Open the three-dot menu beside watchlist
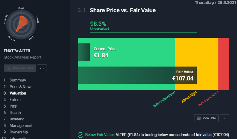Viewport: 237px width, 139px height. (42, 68)
